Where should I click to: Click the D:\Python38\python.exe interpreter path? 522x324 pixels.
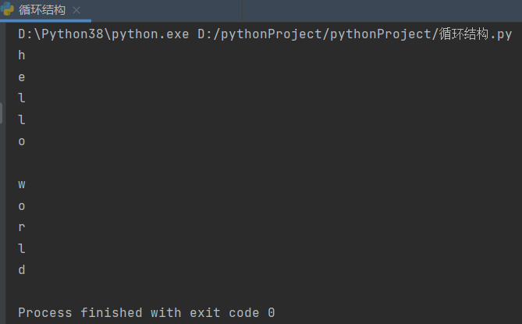click(x=103, y=34)
